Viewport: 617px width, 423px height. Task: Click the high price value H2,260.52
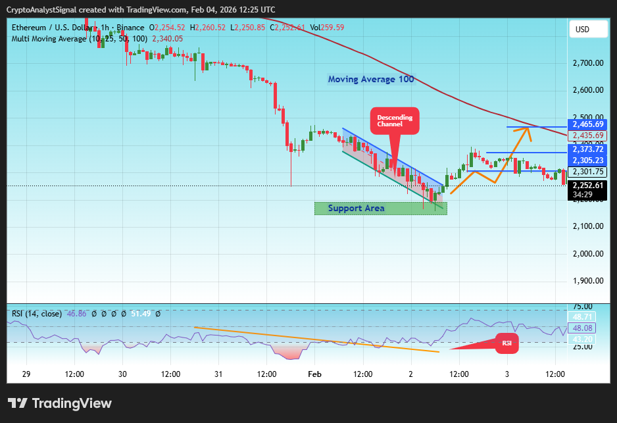click(208, 28)
